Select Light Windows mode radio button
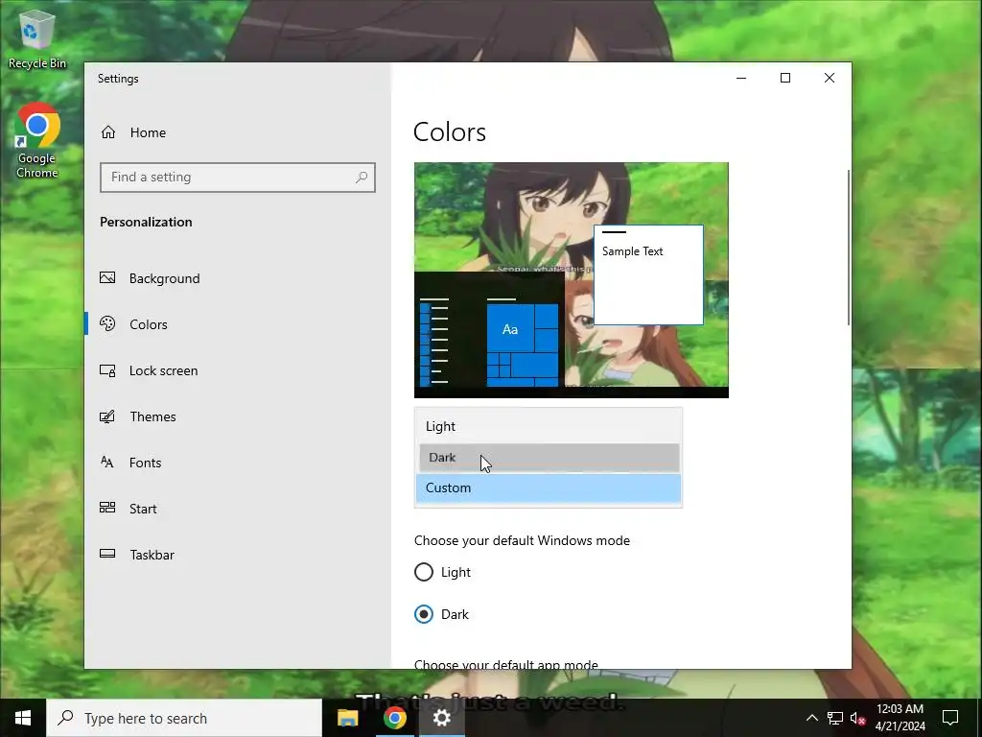The image size is (982, 737). (x=424, y=572)
